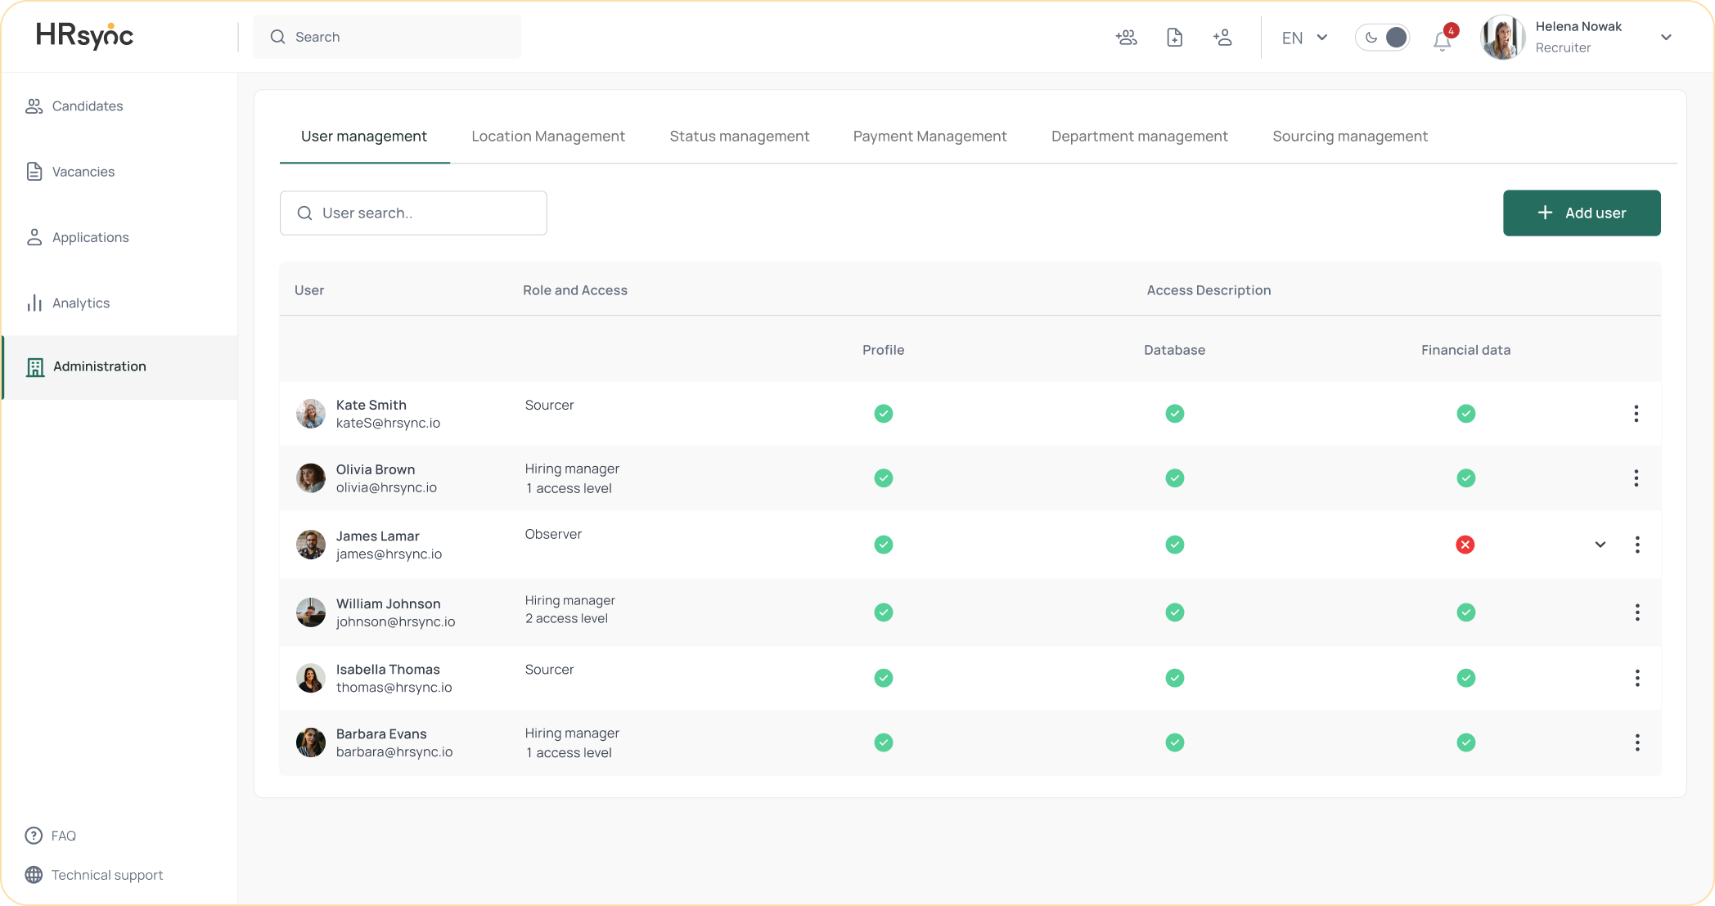
Task: Toggle James Lamar financial data access
Action: pyautogui.click(x=1465, y=545)
